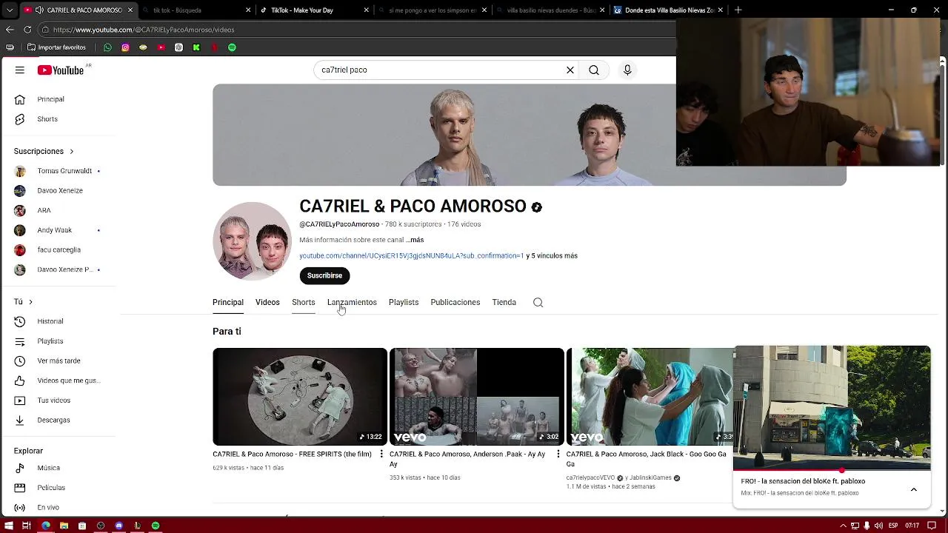Open the green Kick bookmark
Image resolution: width=948 pixels, height=533 pixels.
pos(196,47)
